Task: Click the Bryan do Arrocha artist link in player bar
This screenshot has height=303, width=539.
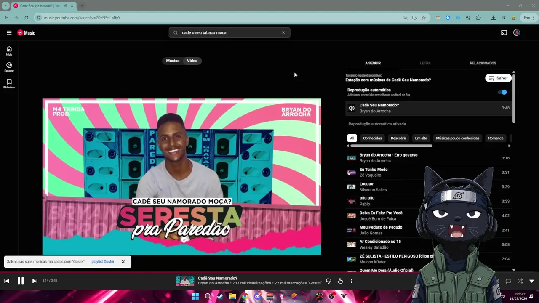Action: click(213, 283)
